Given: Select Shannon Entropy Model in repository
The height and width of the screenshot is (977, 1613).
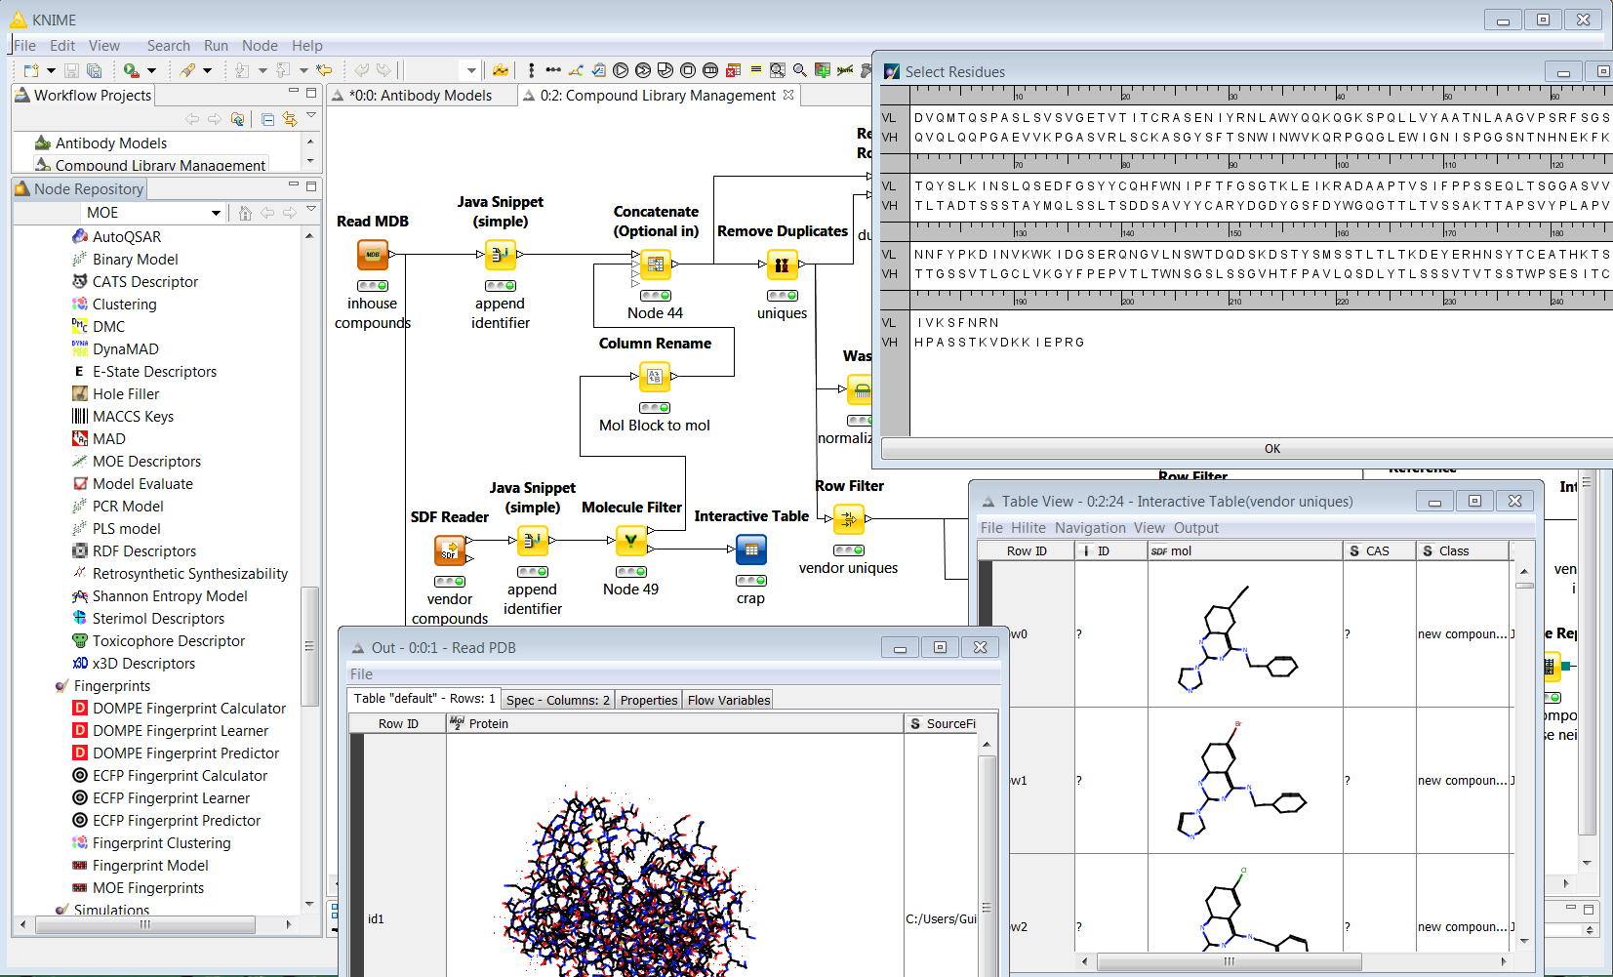Looking at the screenshot, I should coord(170,596).
